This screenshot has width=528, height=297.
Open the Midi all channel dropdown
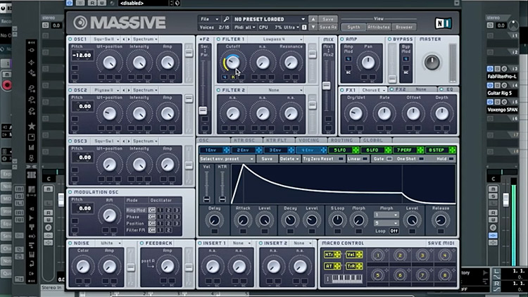[x=245, y=27]
